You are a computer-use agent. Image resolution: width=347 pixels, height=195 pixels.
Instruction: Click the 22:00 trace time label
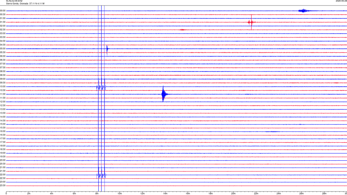pyautogui.click(x=3, y=175)
